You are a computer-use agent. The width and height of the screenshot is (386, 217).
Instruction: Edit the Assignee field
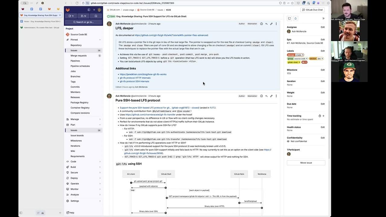click(x=323, y=27)
